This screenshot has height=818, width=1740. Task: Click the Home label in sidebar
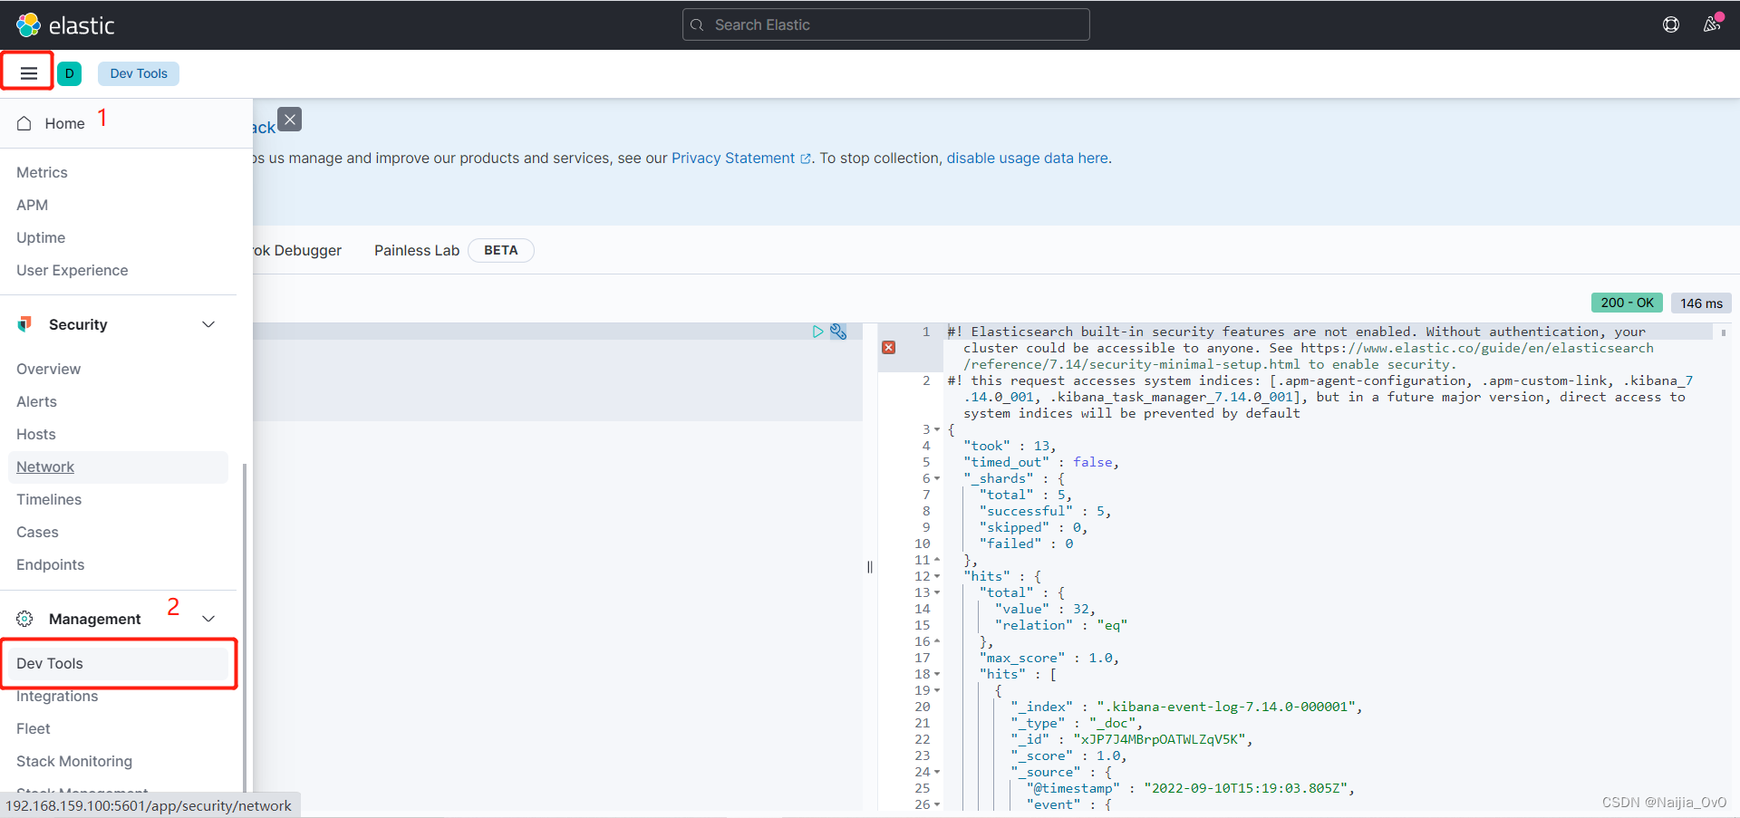64,123
